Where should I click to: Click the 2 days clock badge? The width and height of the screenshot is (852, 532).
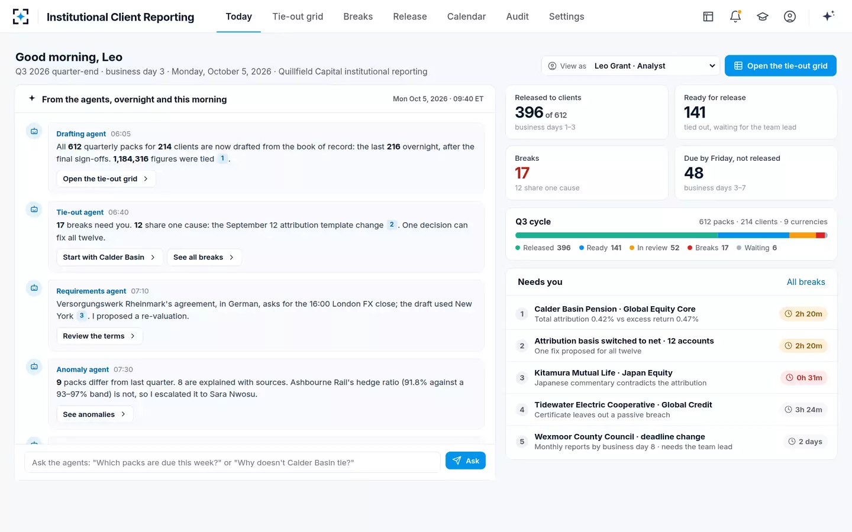coord(805,442)
